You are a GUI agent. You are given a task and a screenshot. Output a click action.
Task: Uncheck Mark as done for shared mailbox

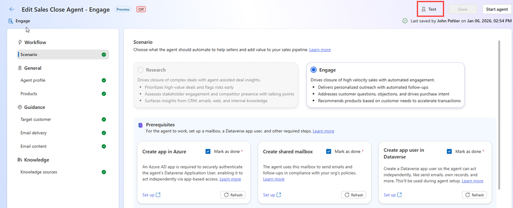point(329,151)
